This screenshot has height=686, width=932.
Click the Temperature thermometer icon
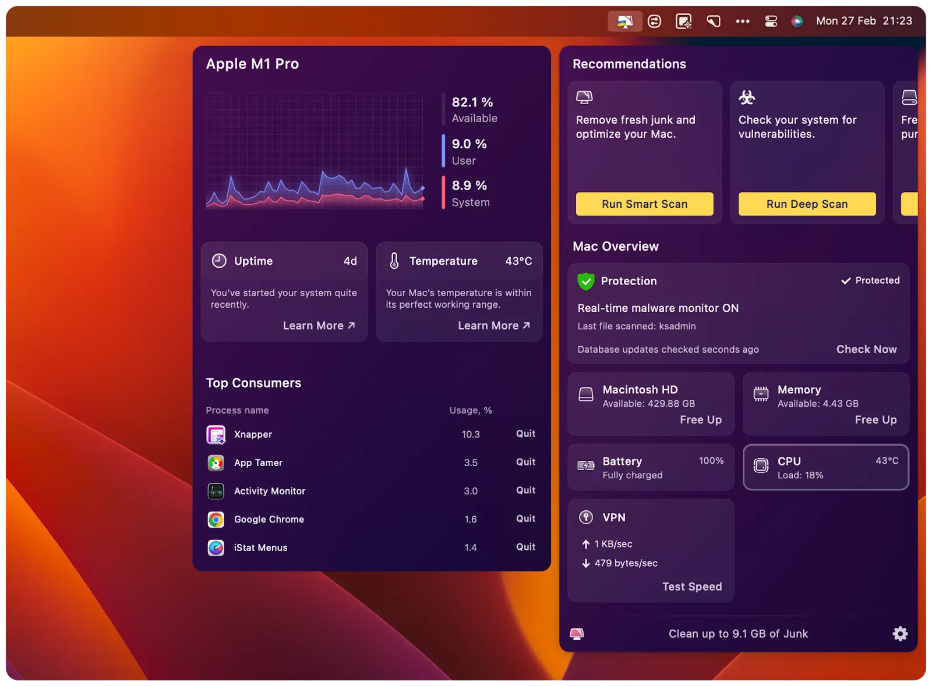(x=394, y=261)
